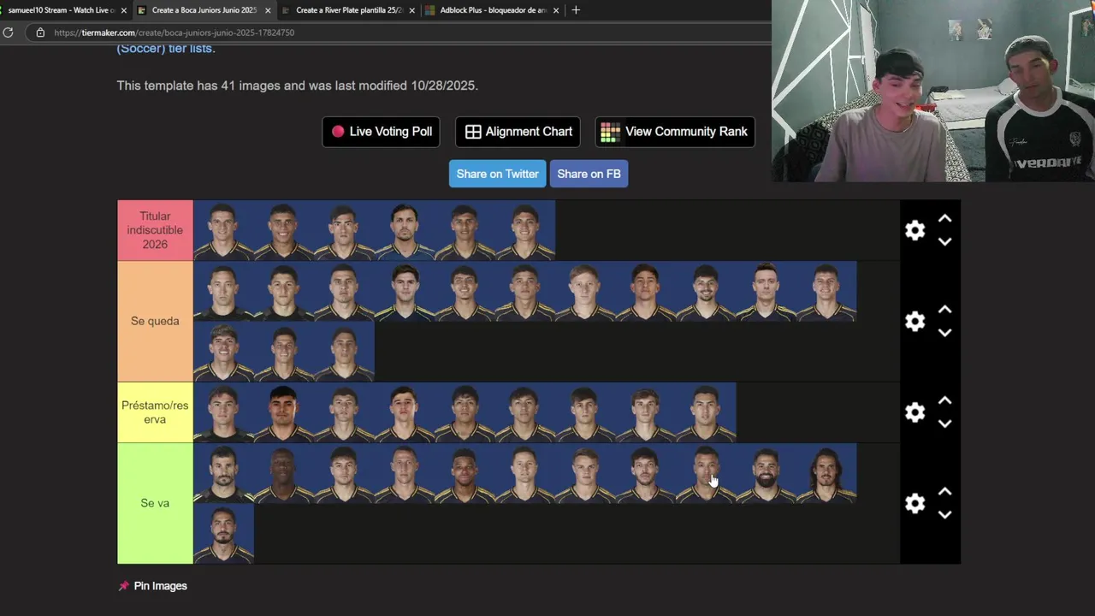
Task: Click the site lock icon in address bar
Action: click(40, 33)
